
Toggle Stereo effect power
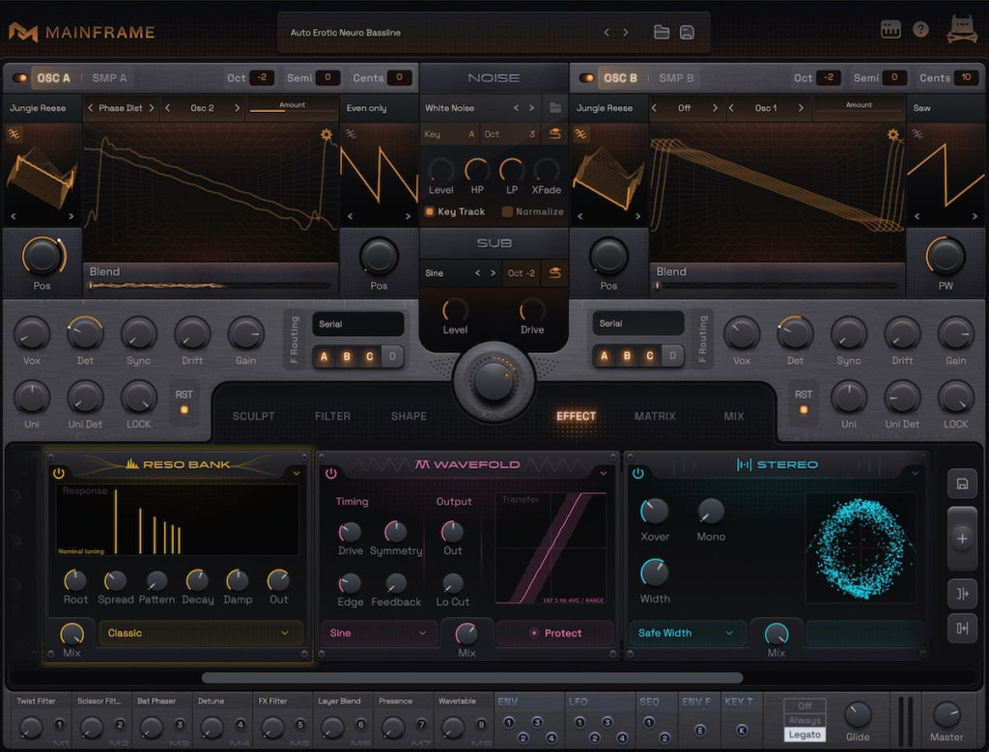click(x=637, y=473)
